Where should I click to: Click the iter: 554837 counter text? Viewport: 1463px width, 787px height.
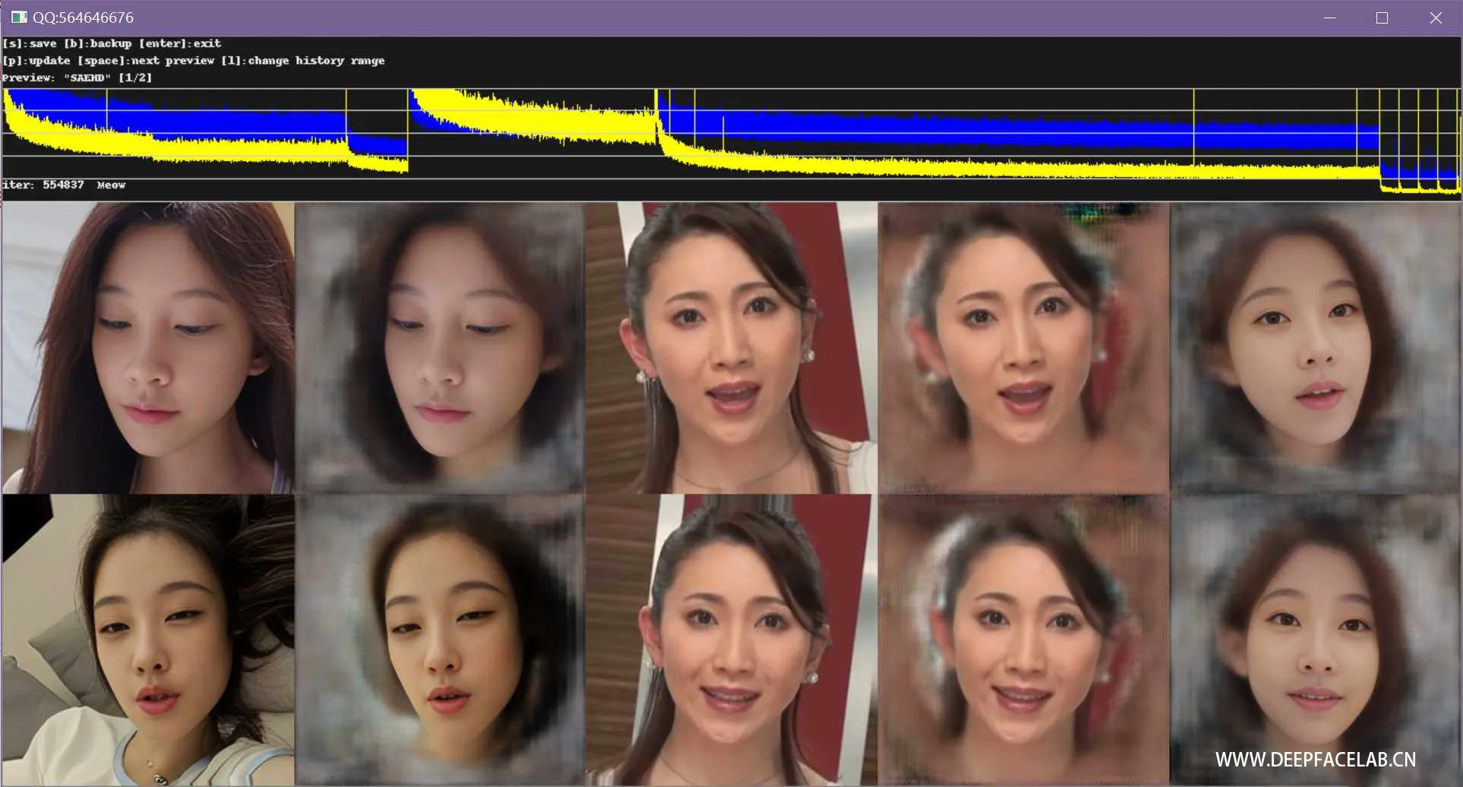(x=43, y=185)
